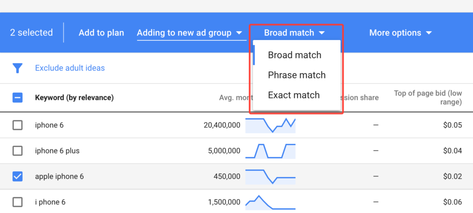Check the iphone 6 keyword checkbox
This screenshot has height=213, width=473.
(x=18, y=125)
